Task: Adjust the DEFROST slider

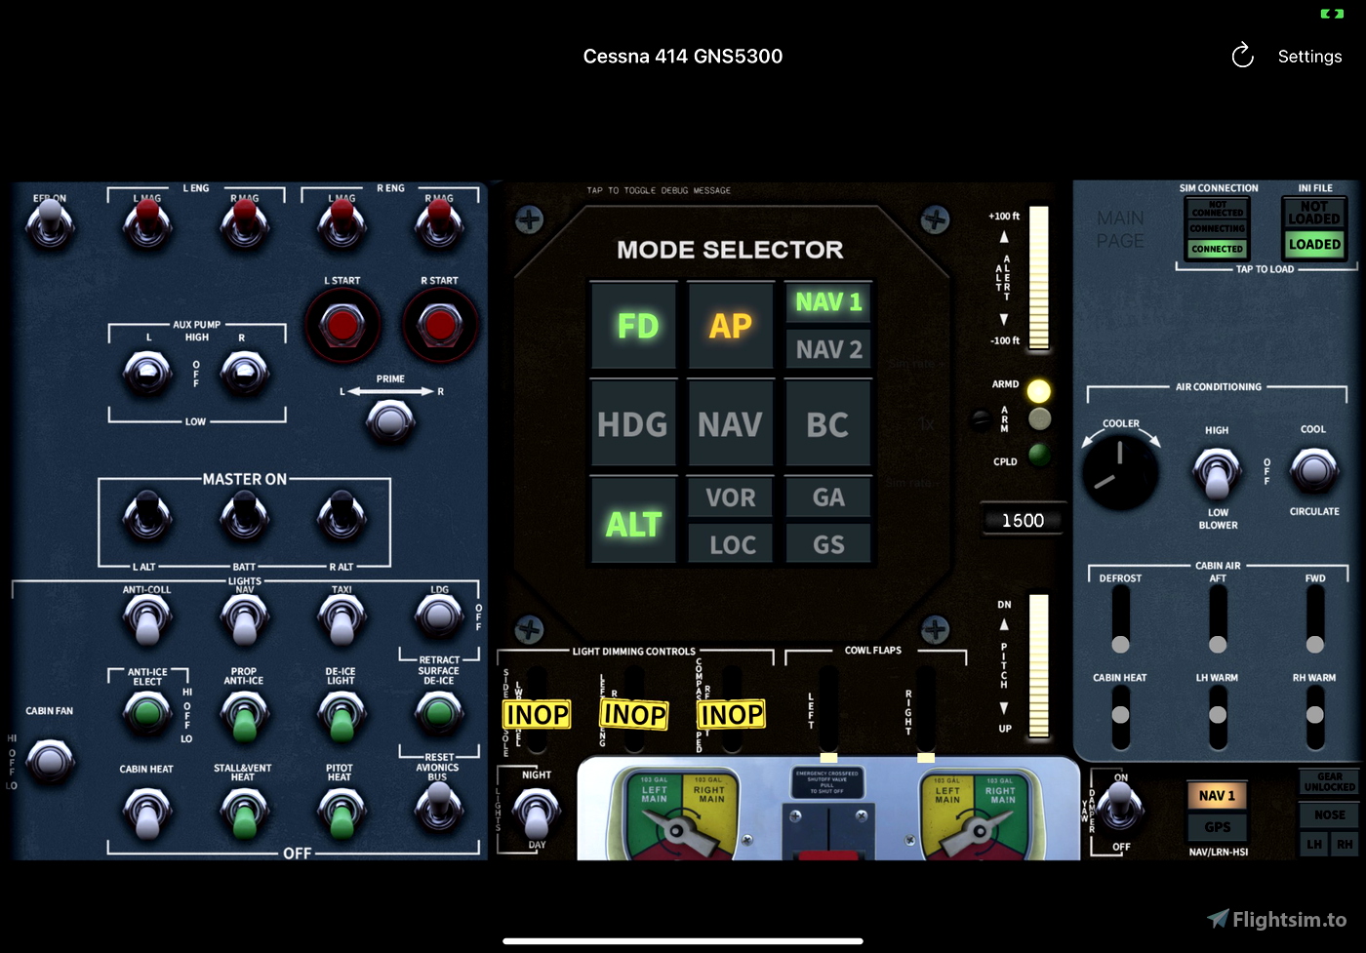Action: coord(1120,618)
